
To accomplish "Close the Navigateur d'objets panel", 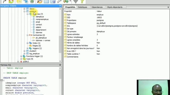I will point(60,6).
